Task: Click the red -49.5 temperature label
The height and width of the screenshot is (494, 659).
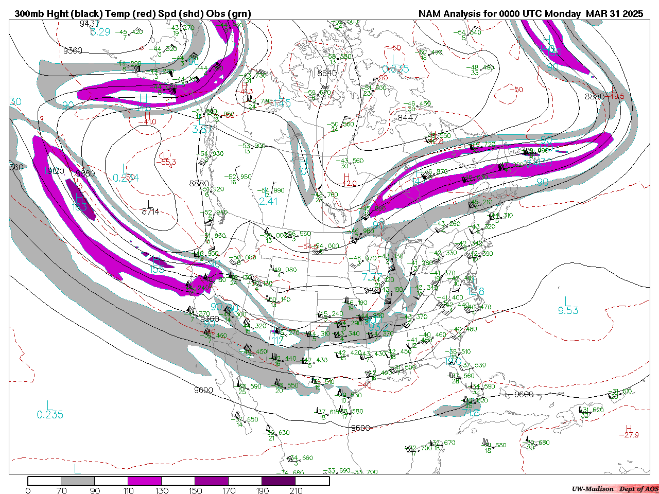Action: coord(616,96)
